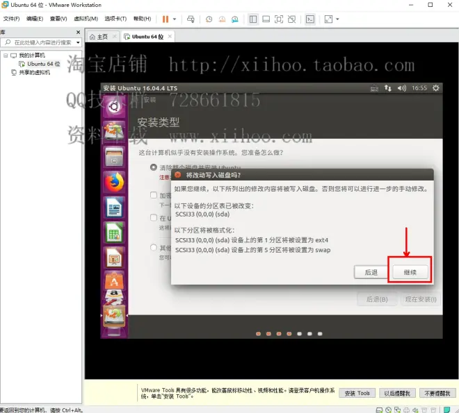Click 后退 in the write-changes dialog
The height and width of the screenshot is (413, 459).
pos(371,272)
